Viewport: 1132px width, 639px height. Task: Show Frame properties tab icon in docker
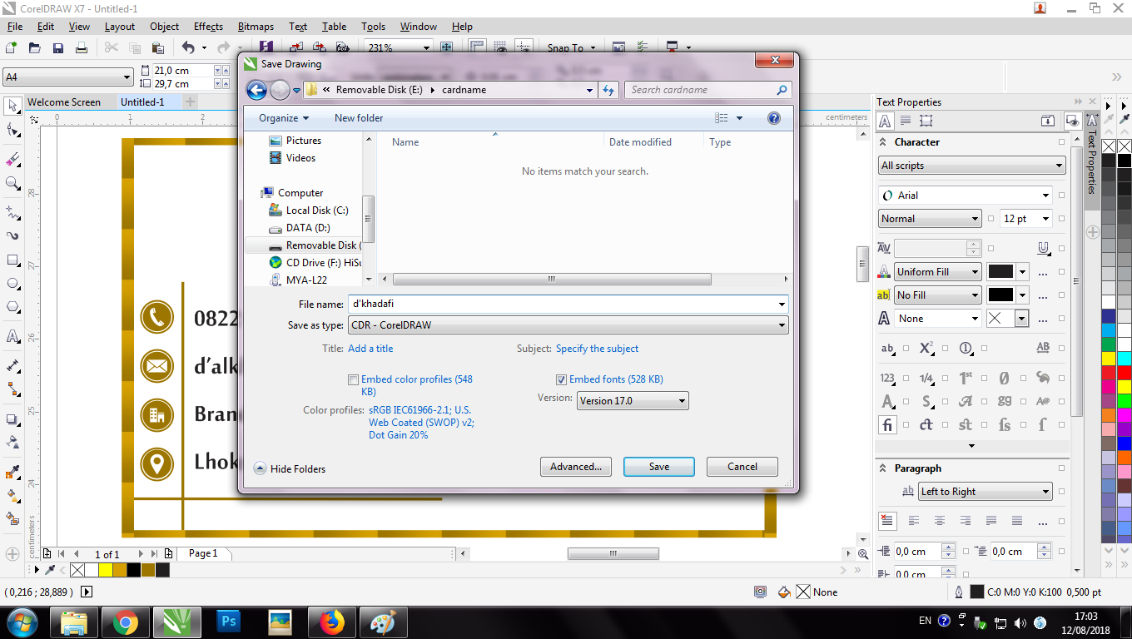point(926,121)
